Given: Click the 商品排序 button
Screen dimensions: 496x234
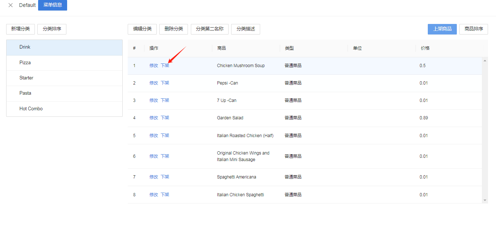Looking at the screenshot, I should click(x=474, y=29).
